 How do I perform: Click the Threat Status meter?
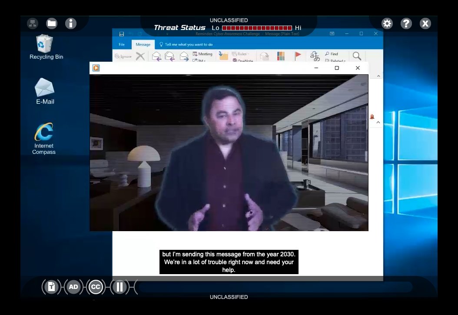pyautogui.click(x=257, y=27)
